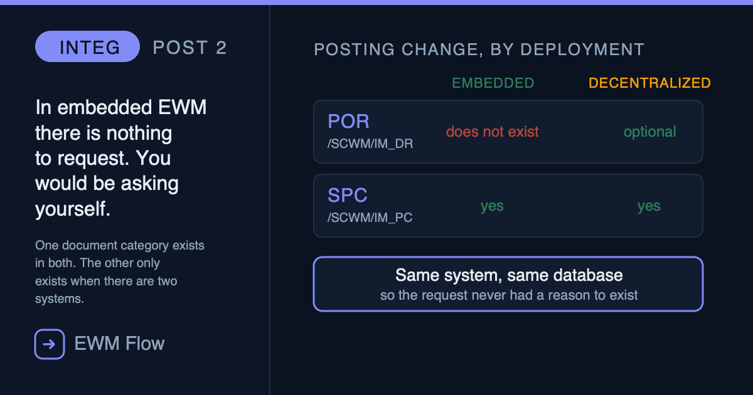This screenshot has width=753, height=395.
Task: Click the 'One document category exists' paragraph
Action: (x=120, y=272)
